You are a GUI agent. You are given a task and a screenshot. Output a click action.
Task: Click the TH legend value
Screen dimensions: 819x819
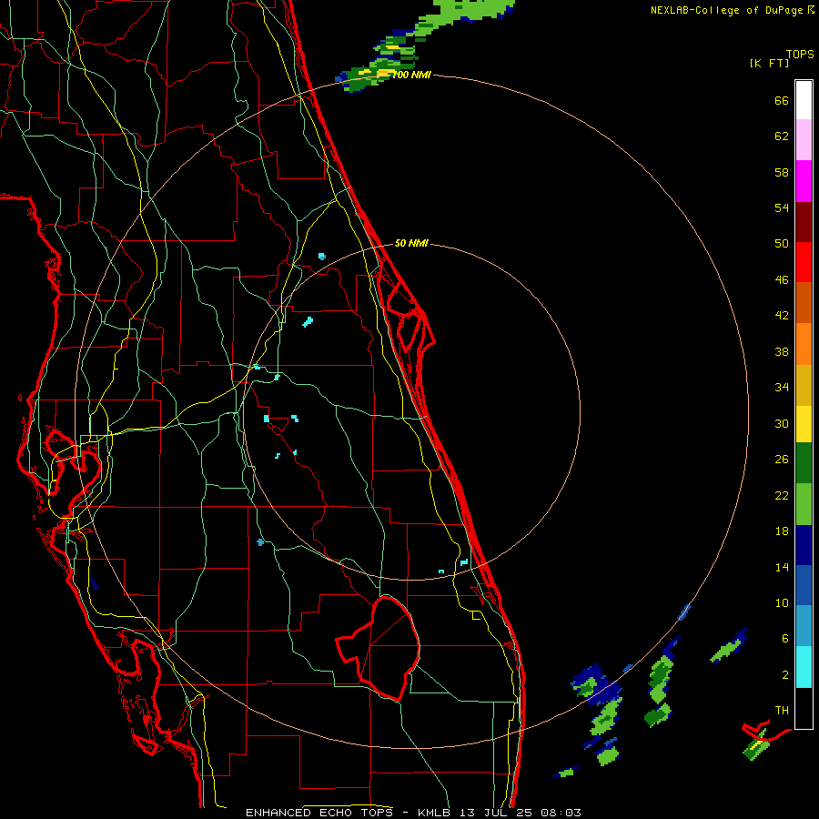pos(782,711)
